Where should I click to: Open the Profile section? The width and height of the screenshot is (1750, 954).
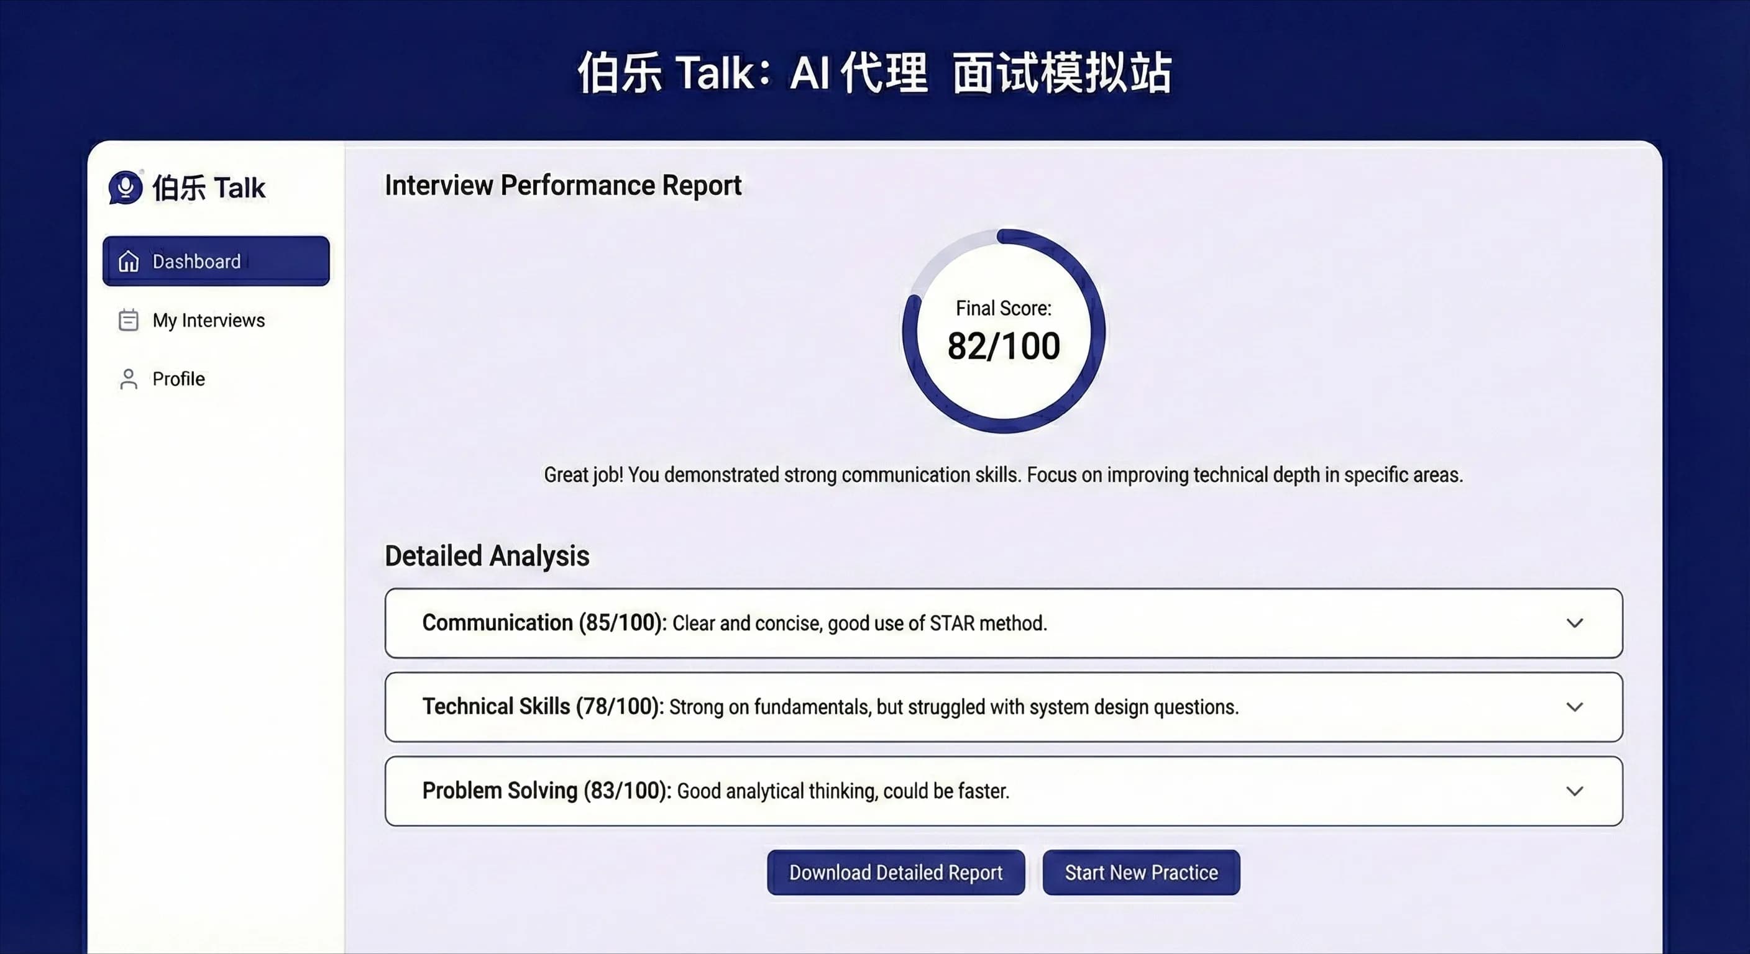(178, 379)
